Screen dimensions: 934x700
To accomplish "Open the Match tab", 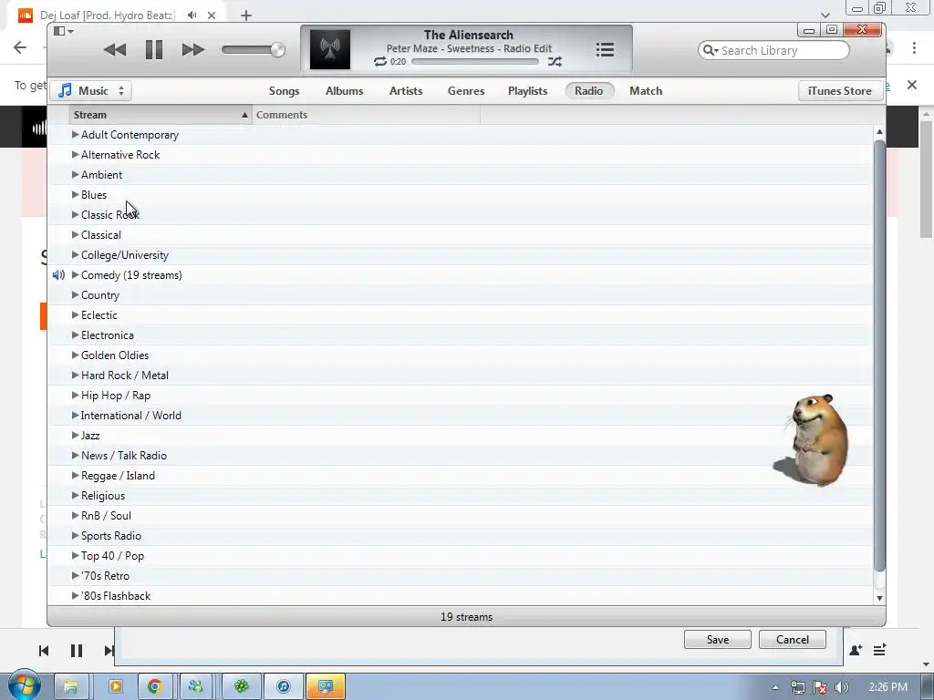I will (646, 91).
